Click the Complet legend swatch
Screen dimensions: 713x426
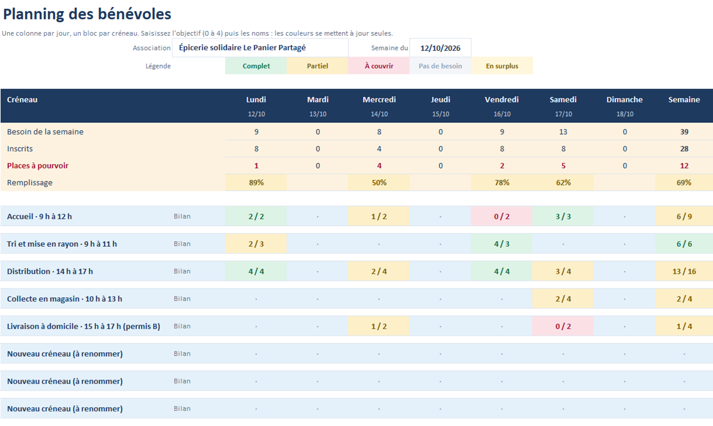coord(256,66)
